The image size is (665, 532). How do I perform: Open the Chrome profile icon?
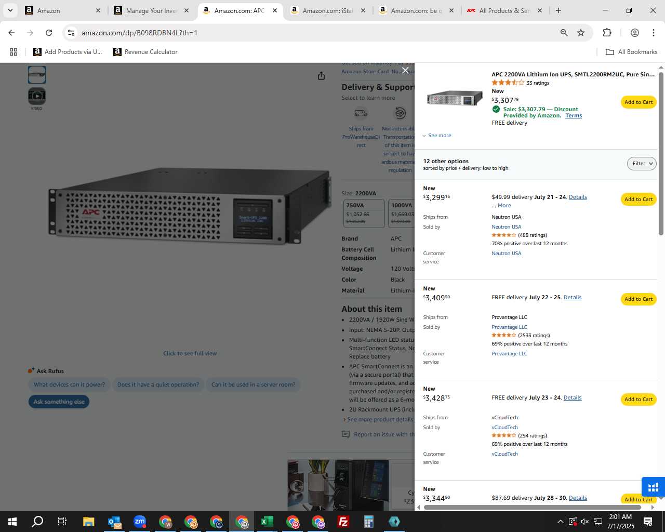click(x=634, y=33)
